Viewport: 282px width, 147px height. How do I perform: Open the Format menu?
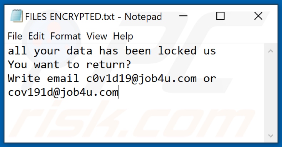(66, 36)
